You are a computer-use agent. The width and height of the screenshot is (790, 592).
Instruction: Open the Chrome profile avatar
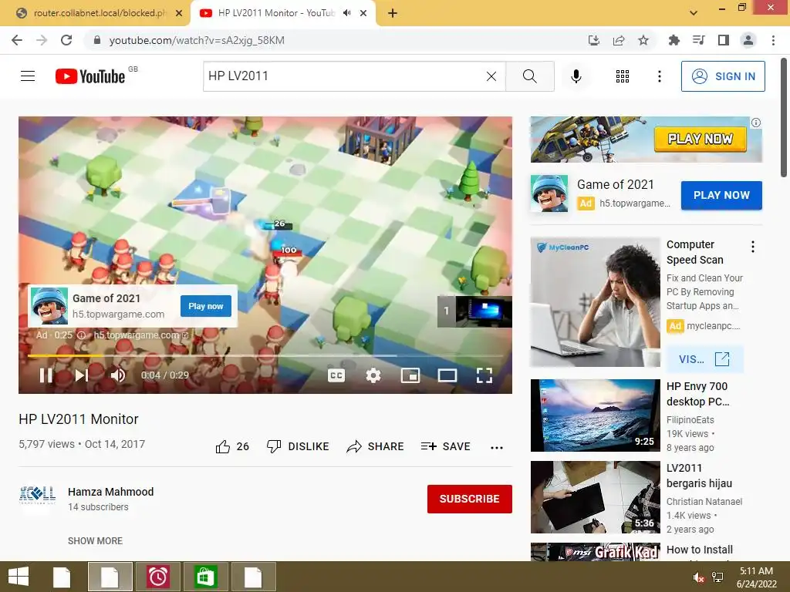(748, 40)
